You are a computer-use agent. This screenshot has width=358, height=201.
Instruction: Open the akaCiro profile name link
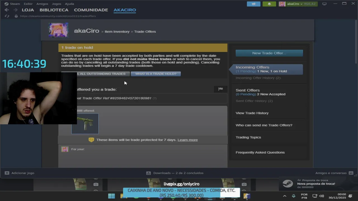[86, 31]
